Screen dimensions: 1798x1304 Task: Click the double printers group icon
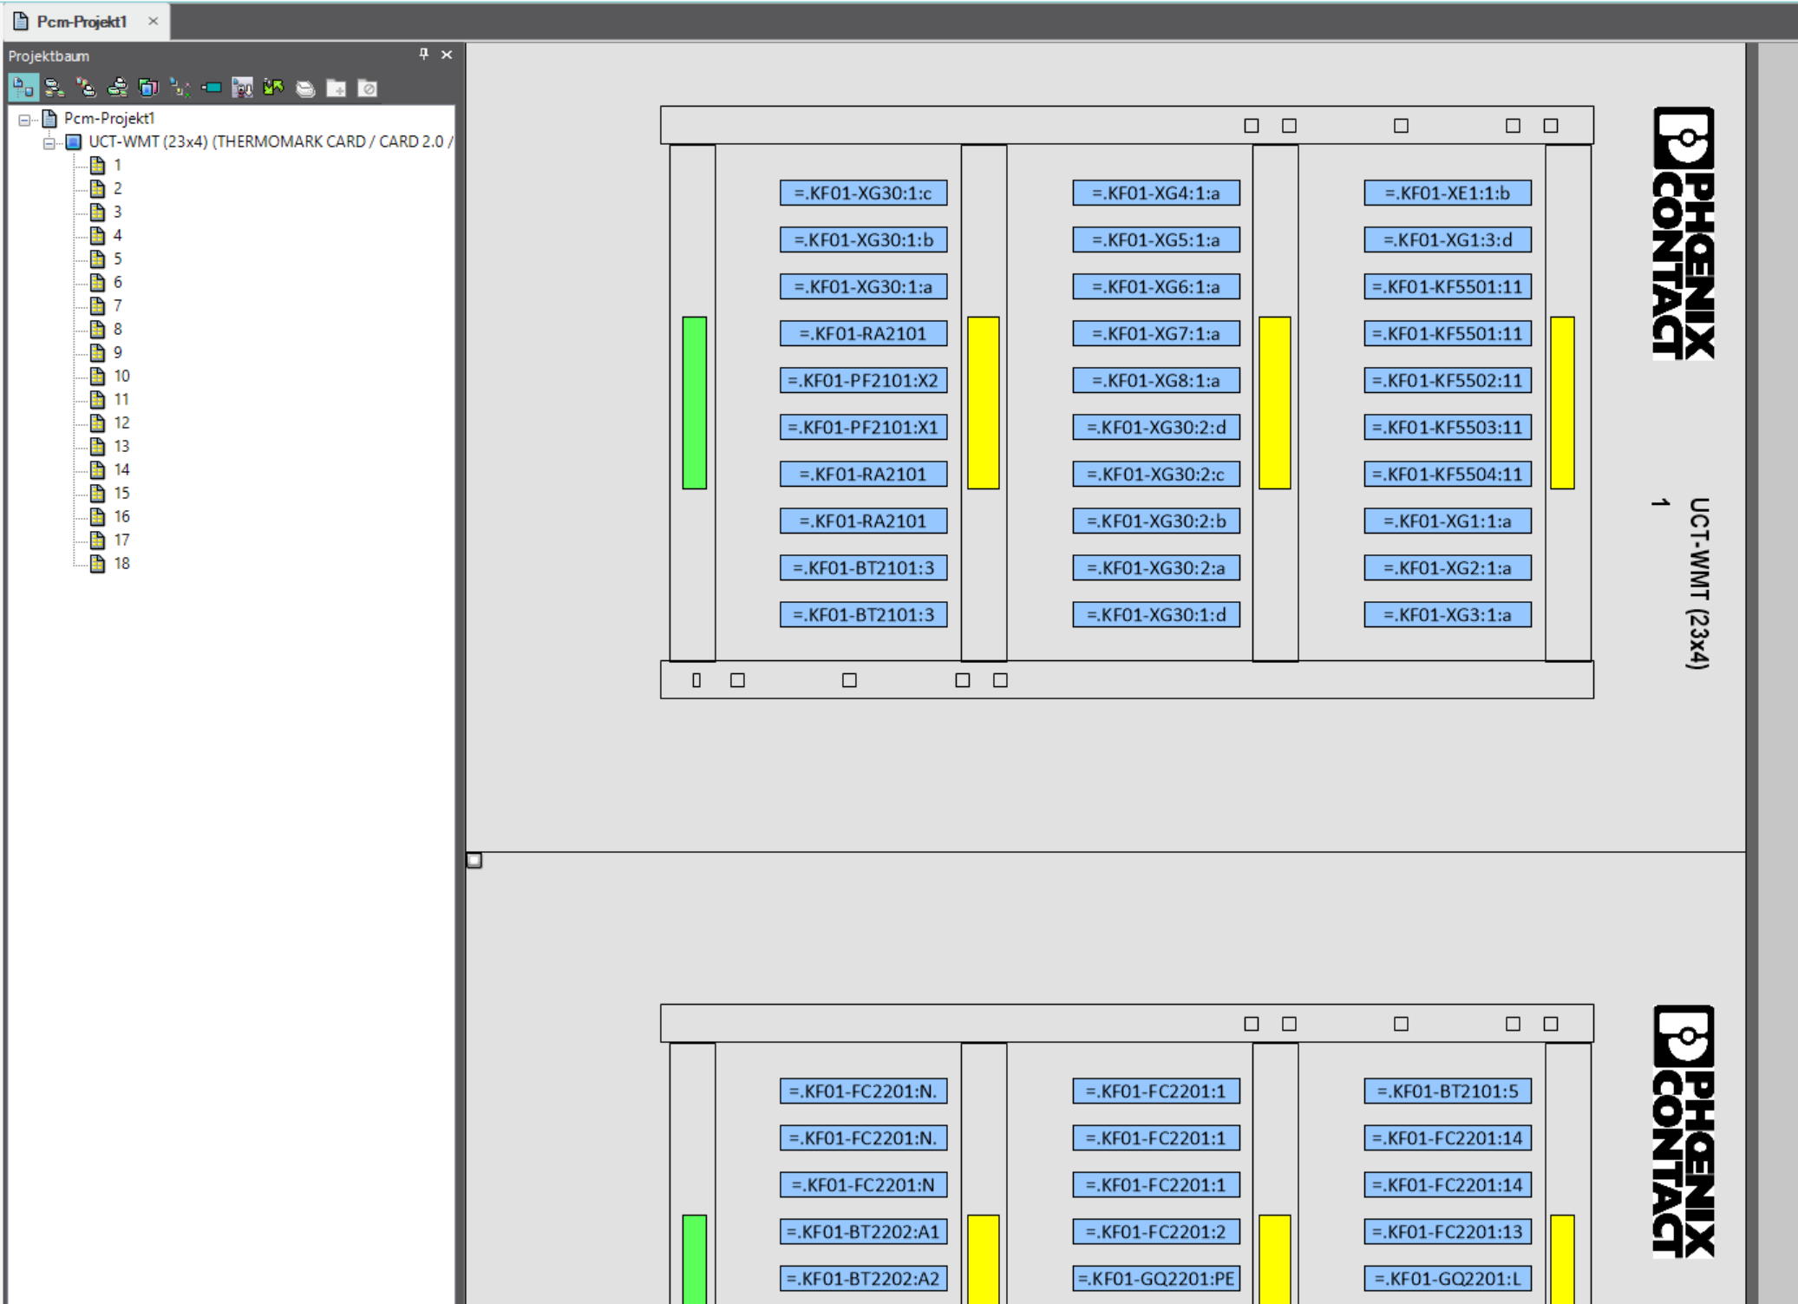[x=117, y=88]
